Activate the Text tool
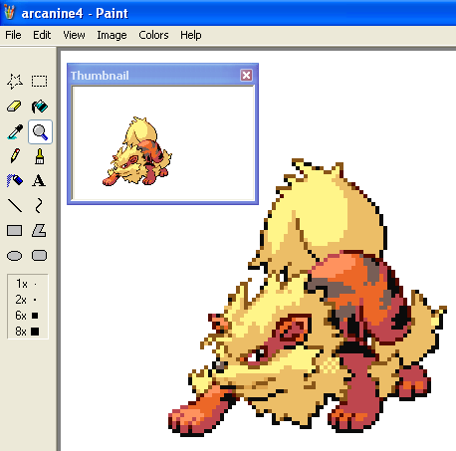Viewport: 456px width, 451px height. coord(39,181)
